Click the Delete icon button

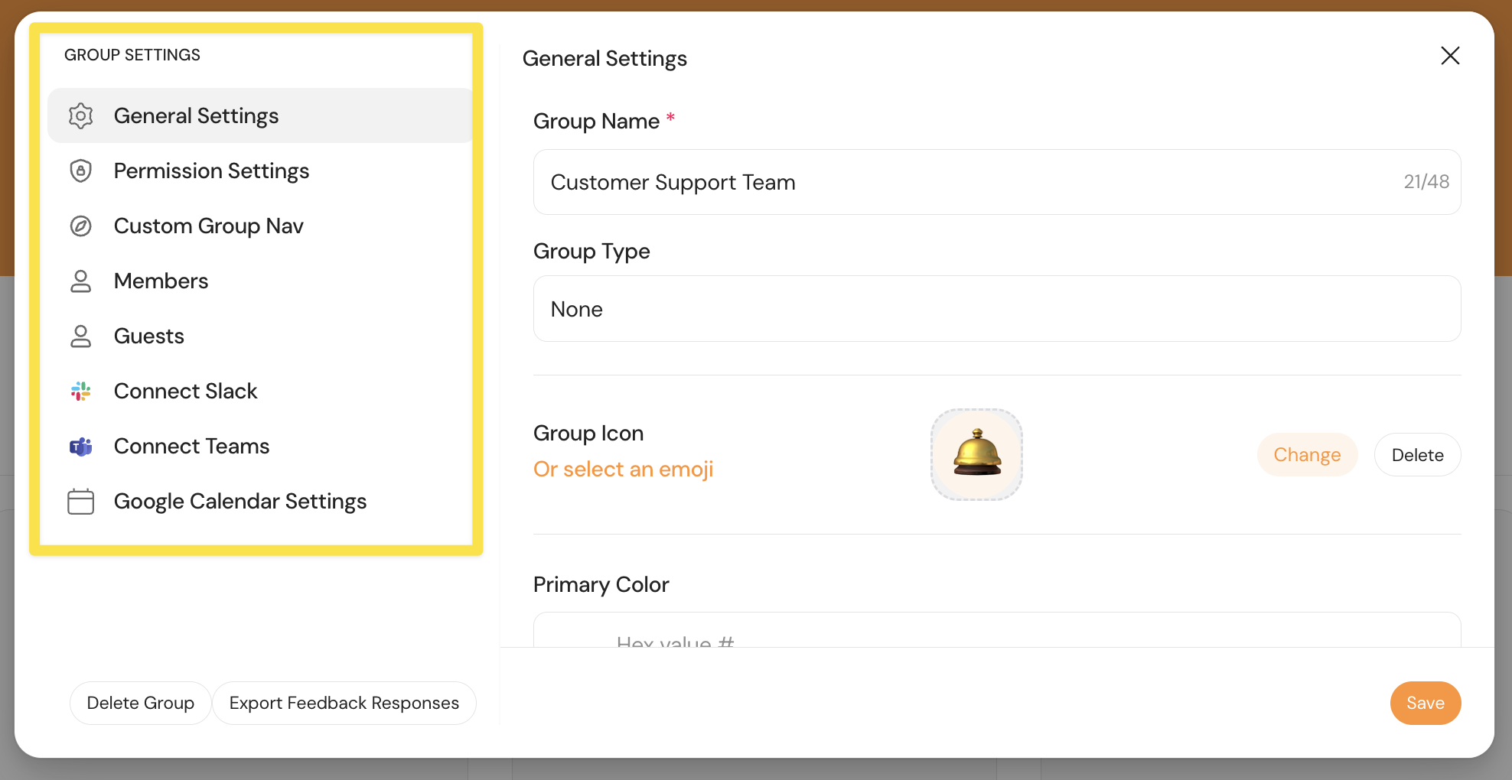(1417, 455)
